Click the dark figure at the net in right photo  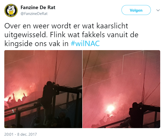(136, 115)
